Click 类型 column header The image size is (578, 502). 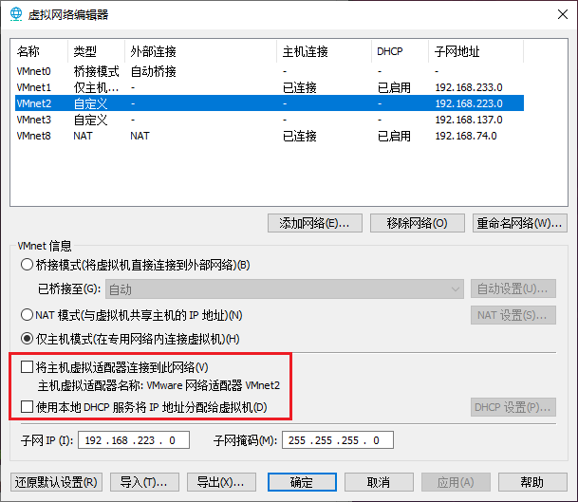click(x=97, y=51)
